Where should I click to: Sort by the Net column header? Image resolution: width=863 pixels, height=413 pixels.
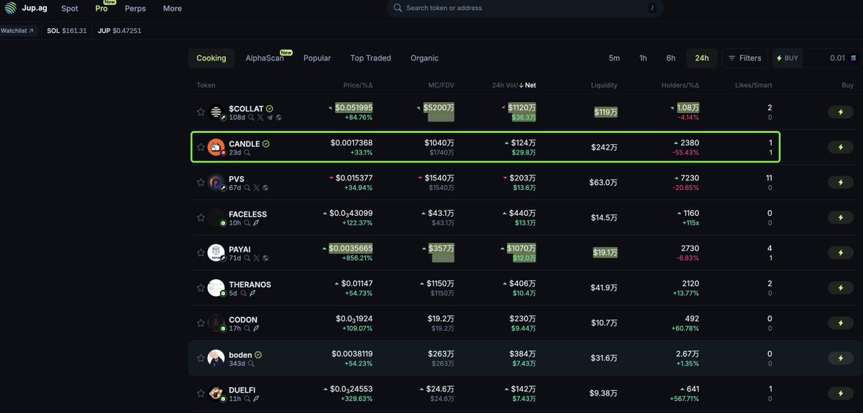coord(527,85)
